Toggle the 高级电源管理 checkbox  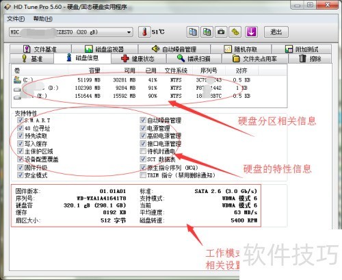click(x=143, y=136)
